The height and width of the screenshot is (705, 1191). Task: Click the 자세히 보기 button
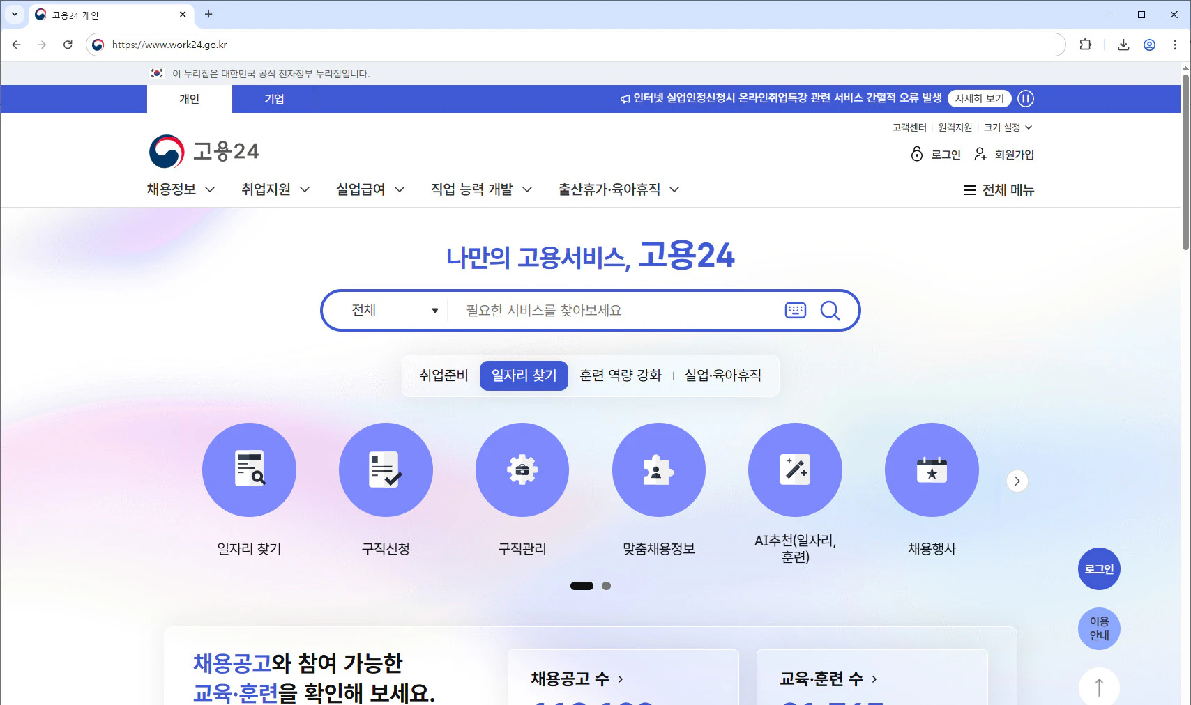[979, 99]
